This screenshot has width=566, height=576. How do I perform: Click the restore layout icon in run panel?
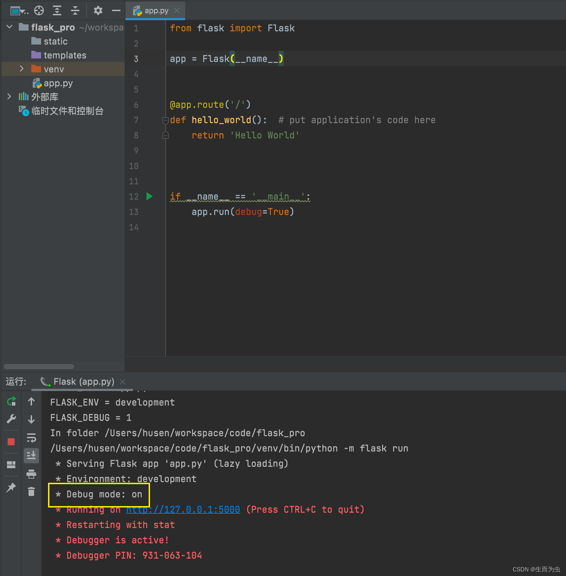tap(11, 464)
